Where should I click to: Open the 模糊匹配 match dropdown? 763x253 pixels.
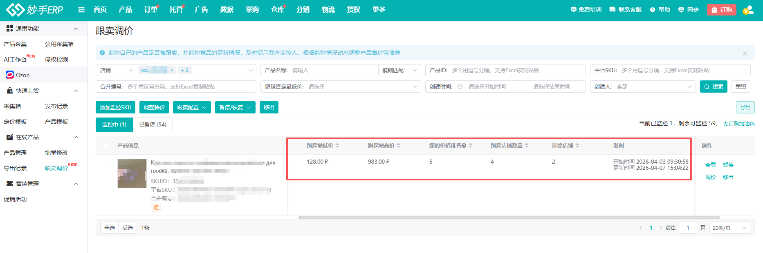tap(399, 70)
